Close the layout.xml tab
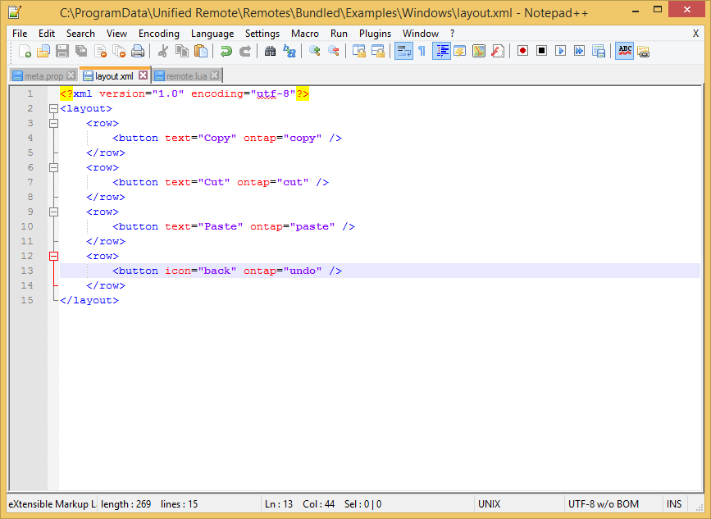Viewport: 711px width, 519px height. 143,75
